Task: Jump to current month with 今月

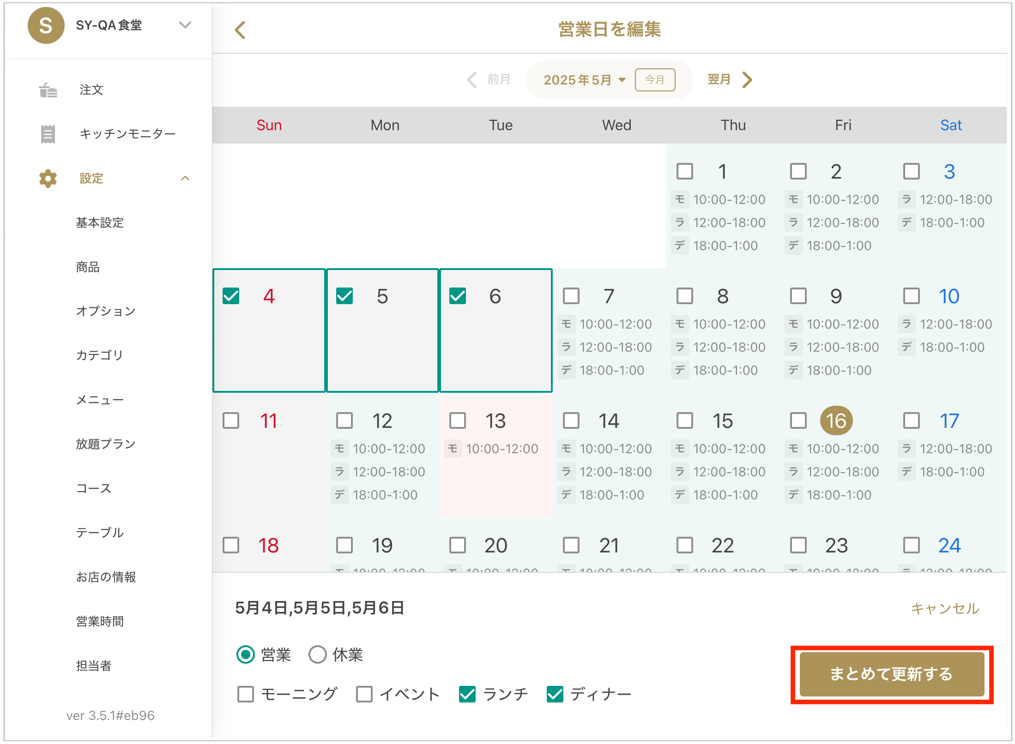Action: pos(655,80)
